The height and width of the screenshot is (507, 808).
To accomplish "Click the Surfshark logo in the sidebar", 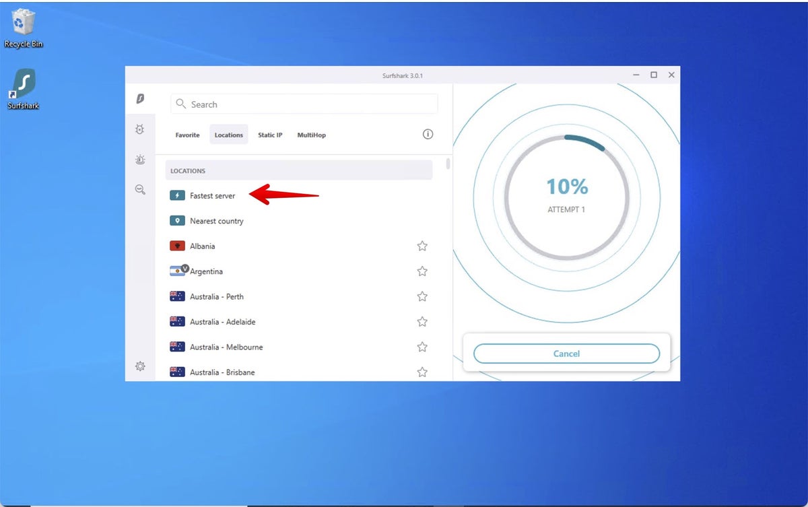I will point(140,99).
